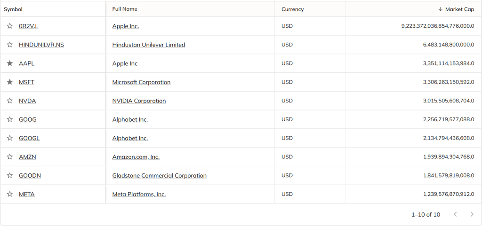The height and width of the screenshot is (226, 482).
Task: Sort by Full Name column header
Action: [x=125, y=9]
